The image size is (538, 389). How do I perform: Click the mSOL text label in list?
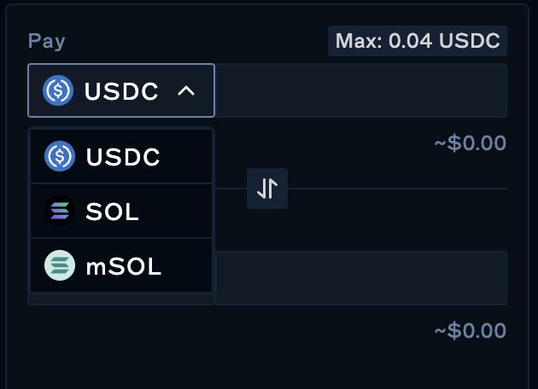point(123,267)
